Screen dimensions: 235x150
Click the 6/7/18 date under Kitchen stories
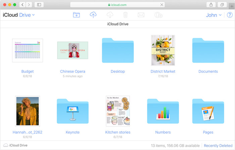click(118, 137)
